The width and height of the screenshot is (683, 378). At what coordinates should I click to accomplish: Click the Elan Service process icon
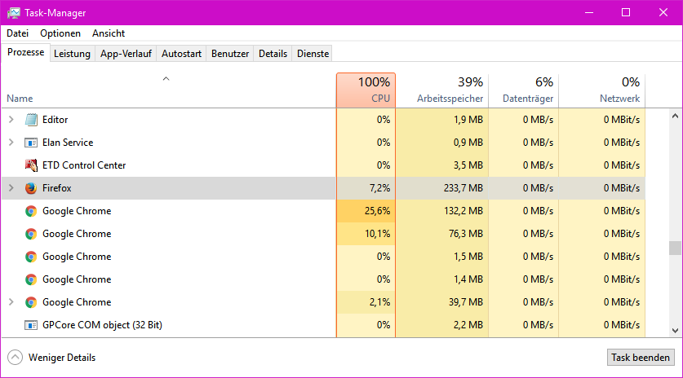click(31, 143)
